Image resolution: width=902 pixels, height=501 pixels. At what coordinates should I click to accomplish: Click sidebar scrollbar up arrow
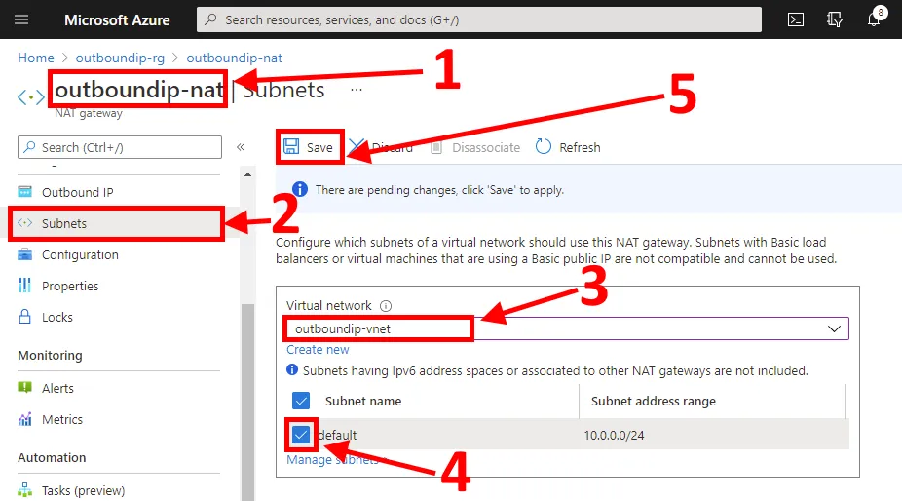tap(248, 173)
